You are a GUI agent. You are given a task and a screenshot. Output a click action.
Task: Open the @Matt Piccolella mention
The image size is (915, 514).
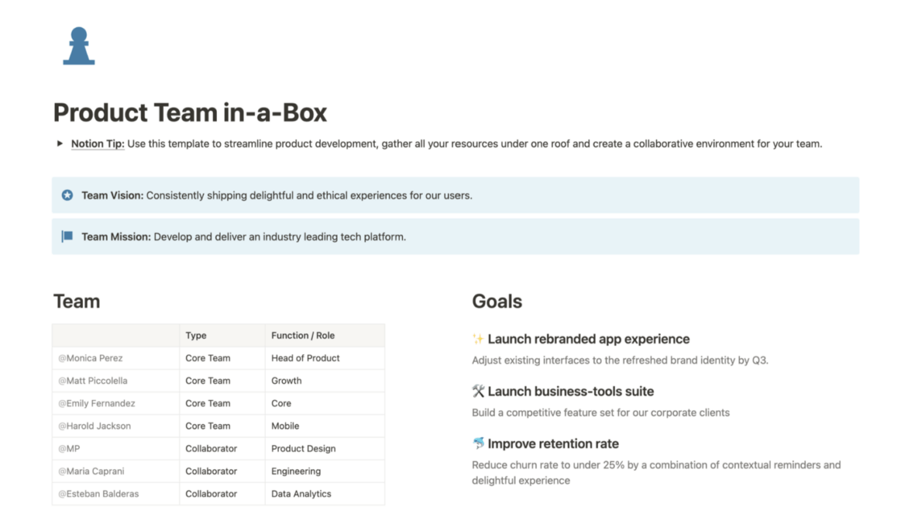(x=93, y=381)
